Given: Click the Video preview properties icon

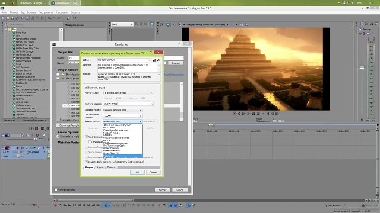Looking at the screenshot, I should (162, 25).
